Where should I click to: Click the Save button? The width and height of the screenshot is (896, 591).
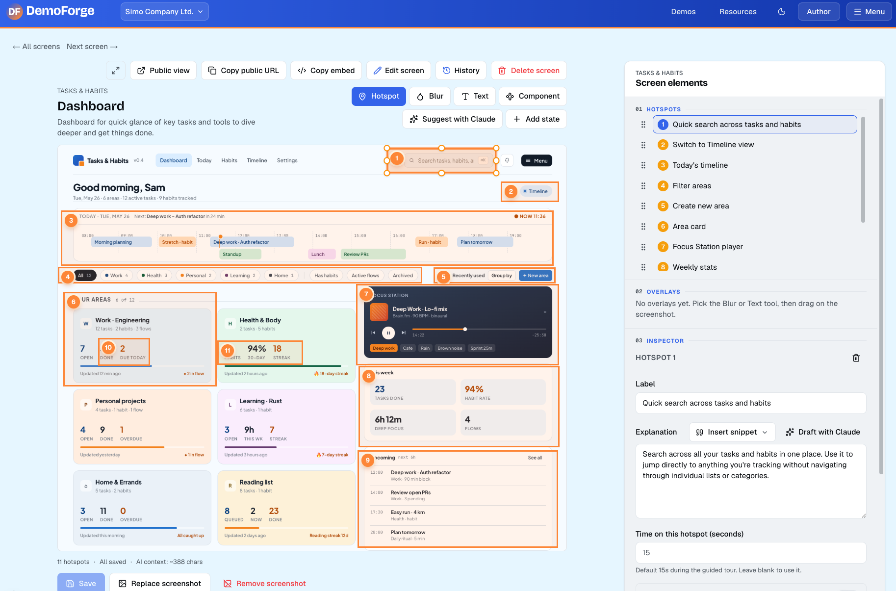pos(81,583)
